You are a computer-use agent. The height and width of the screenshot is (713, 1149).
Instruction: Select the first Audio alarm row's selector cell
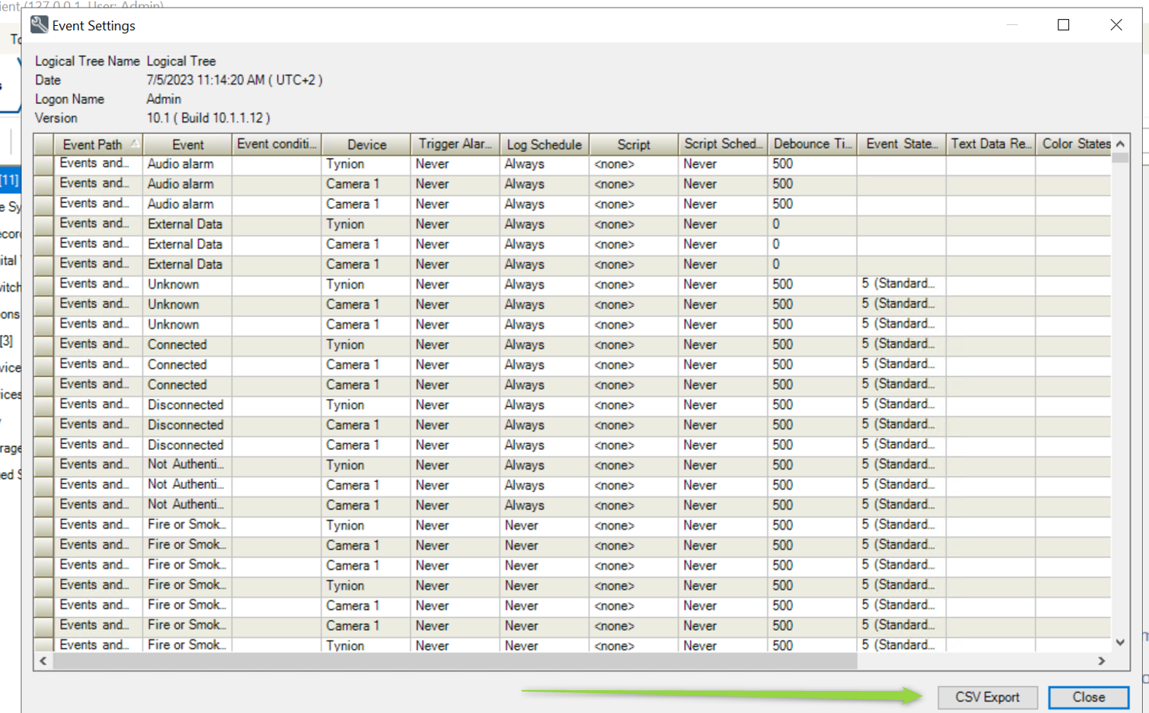(x=43, y=164)
